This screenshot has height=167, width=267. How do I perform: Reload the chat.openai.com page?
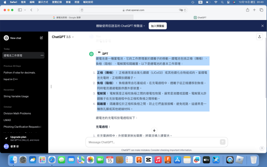(x=185, y=10)
